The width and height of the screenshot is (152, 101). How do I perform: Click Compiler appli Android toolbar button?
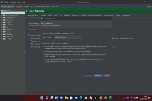(x=43, y=7)
